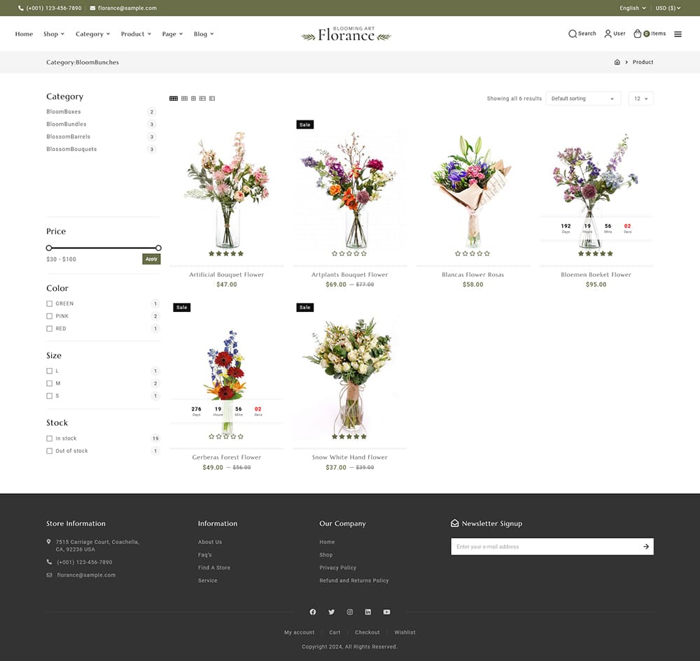Click the phone icon in the top bar
Viewport: 700px width, 661px height.
22,8
